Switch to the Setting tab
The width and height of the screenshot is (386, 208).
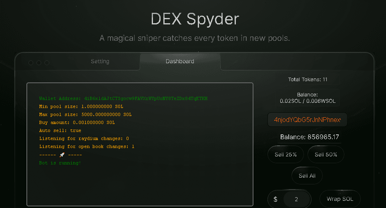[x=100, y=62]
